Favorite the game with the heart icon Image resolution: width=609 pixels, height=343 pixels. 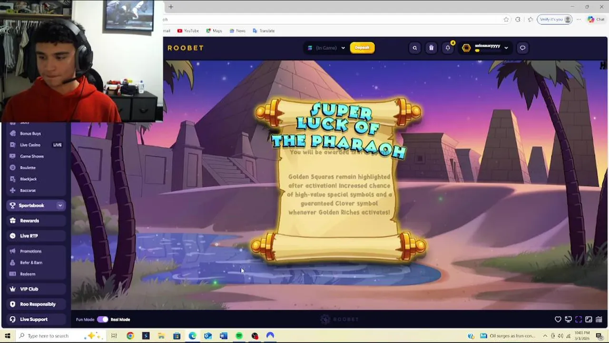tap(558, 320)
